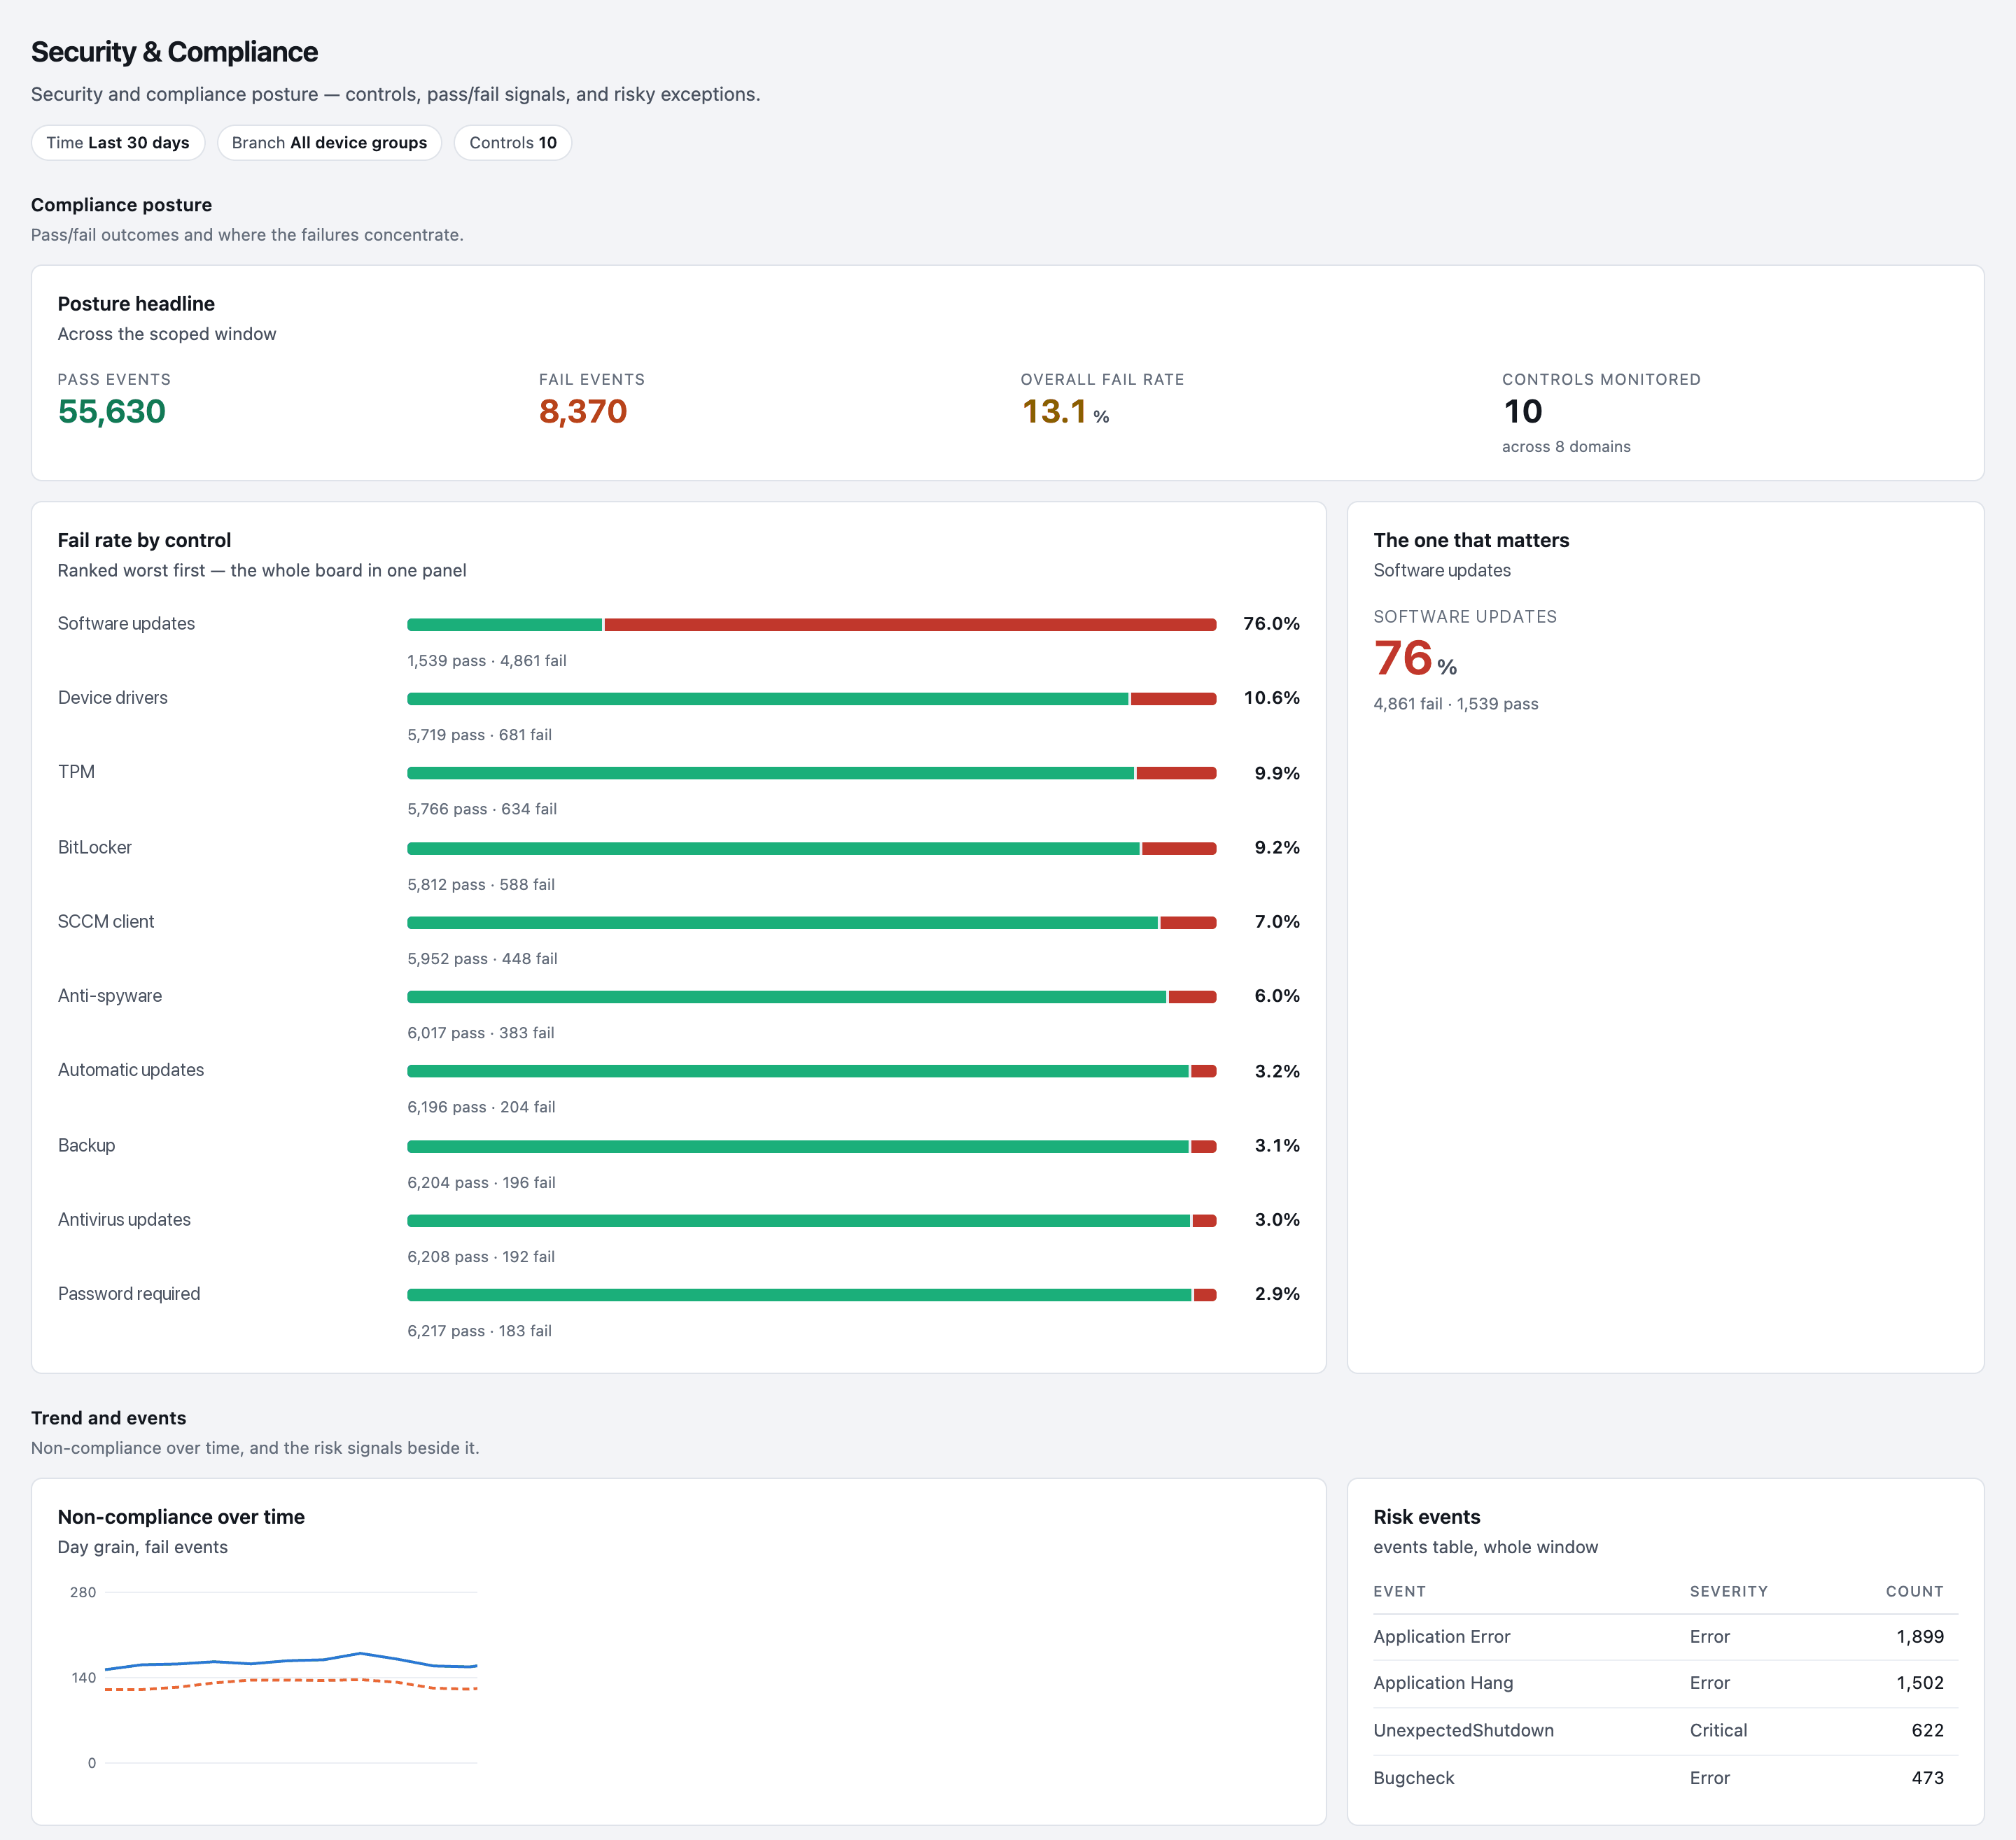Select the TPM control label
The image size is (2016, 1840).
[76, 772]
